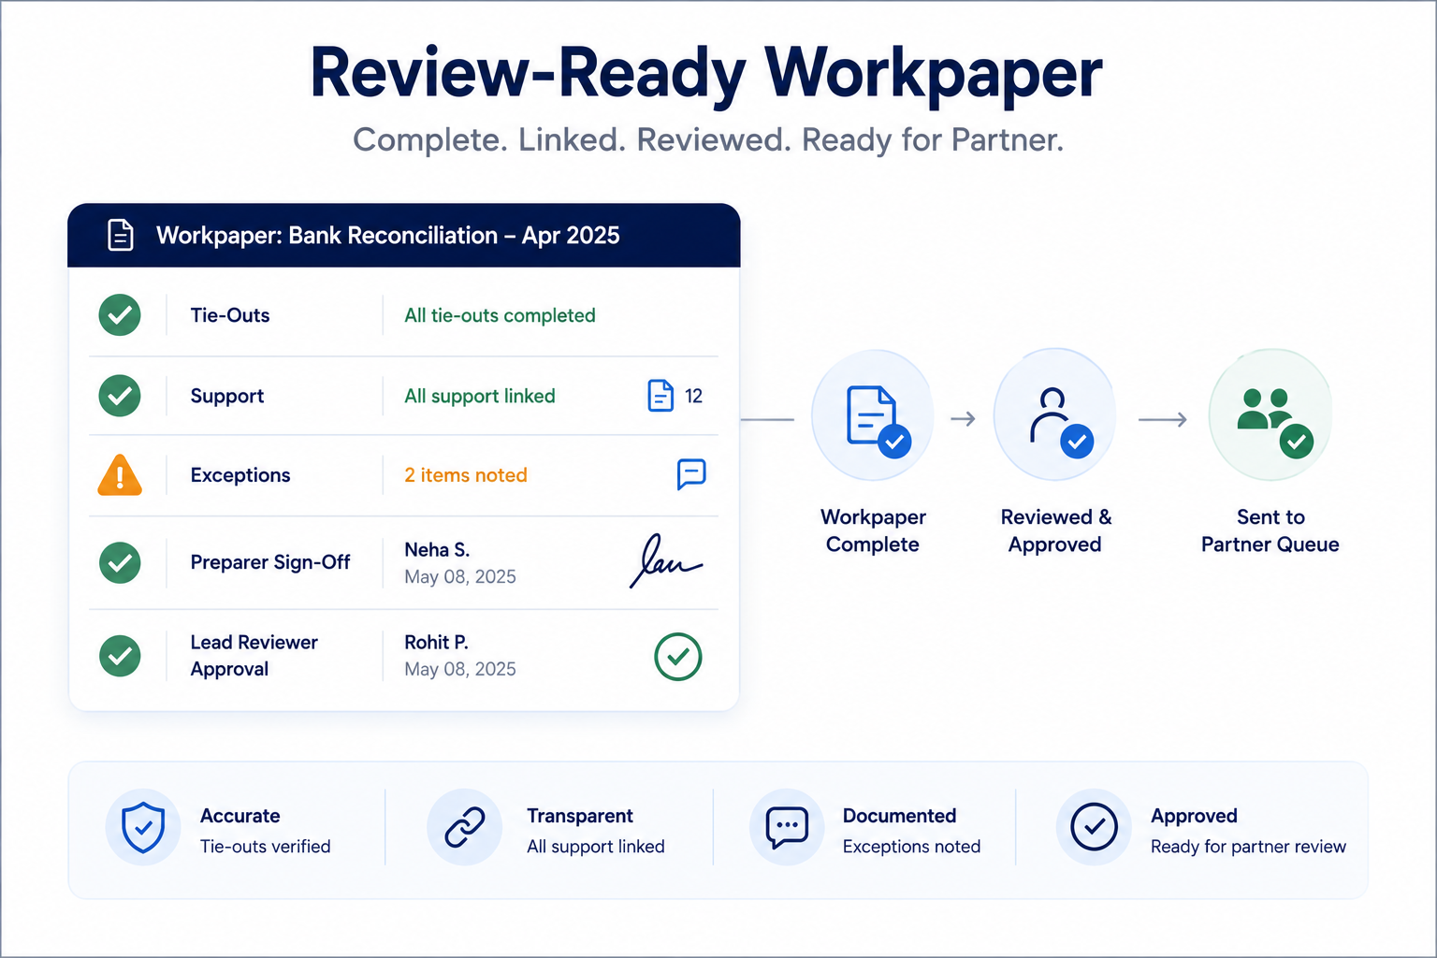Screen dimensions: 1437x958
Task: Click the '2 items noted' status
Action: (466, 474)
